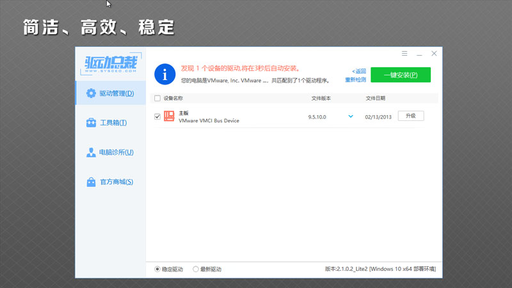
Task: Toggle the select-all checkbox beside 设备名称
Action: [157, 98]
